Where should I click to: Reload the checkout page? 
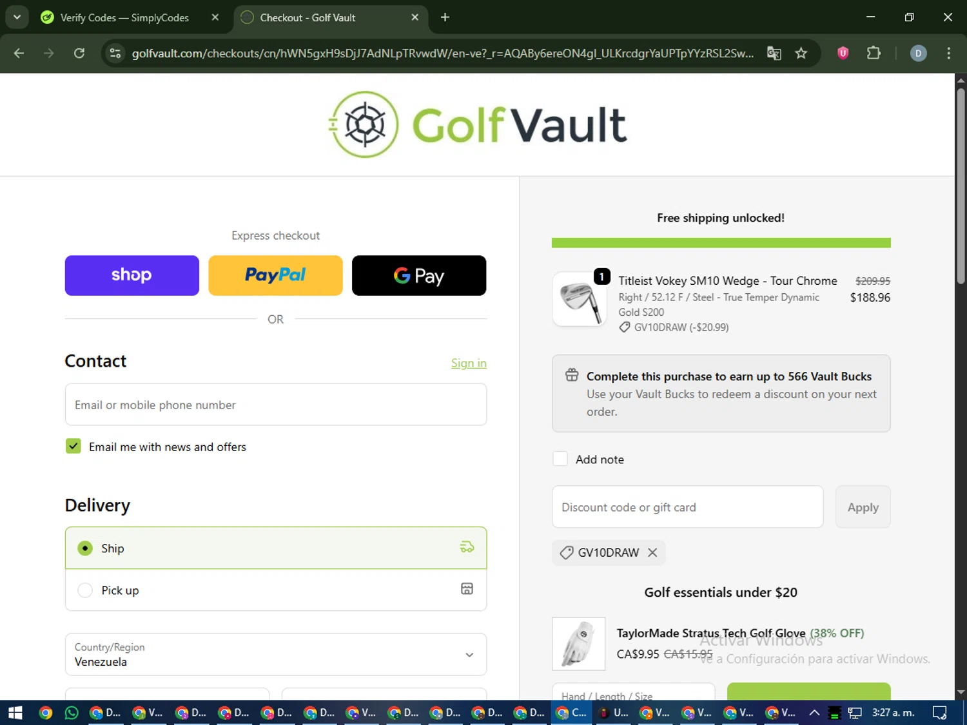[x=79, y=53]
